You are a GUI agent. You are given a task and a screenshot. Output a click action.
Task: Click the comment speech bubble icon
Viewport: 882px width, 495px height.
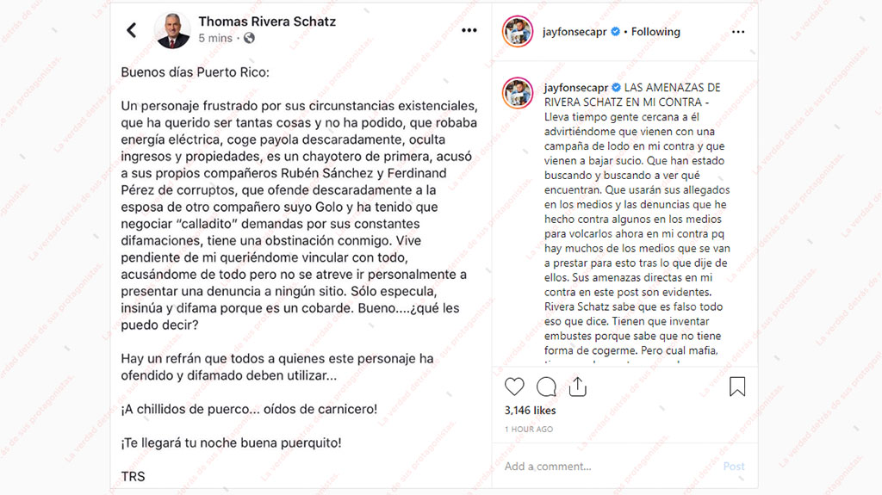click(x=546, y=387)
